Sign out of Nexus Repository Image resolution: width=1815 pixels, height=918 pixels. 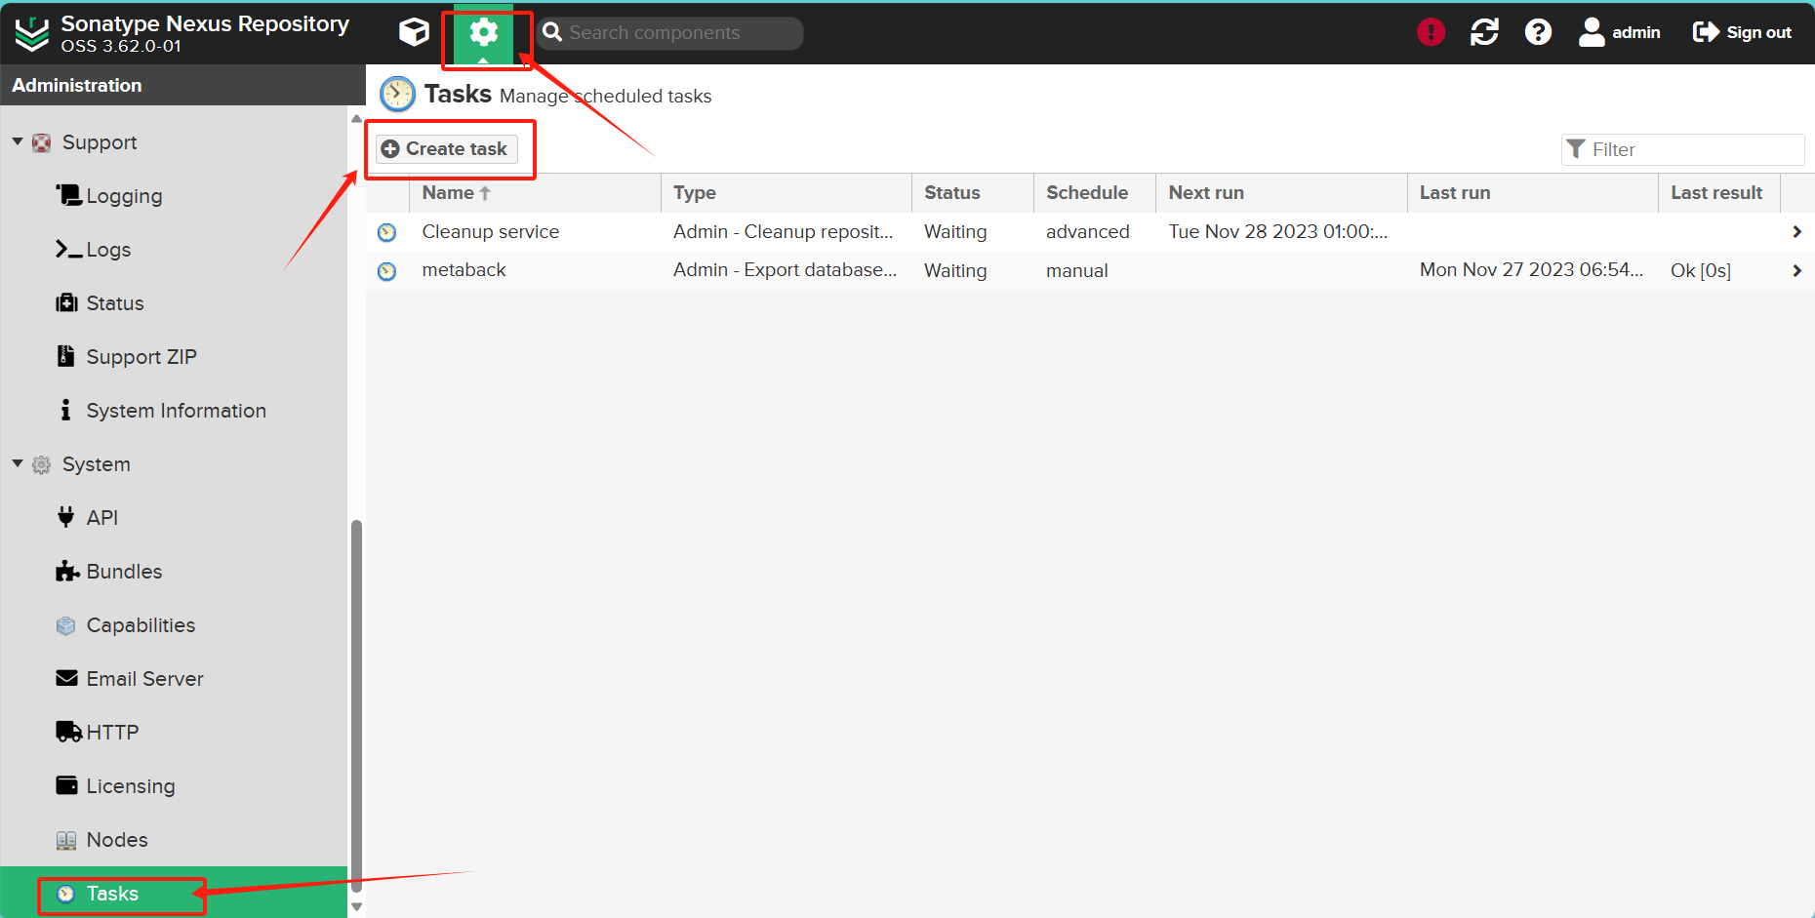pos(1742,32)
